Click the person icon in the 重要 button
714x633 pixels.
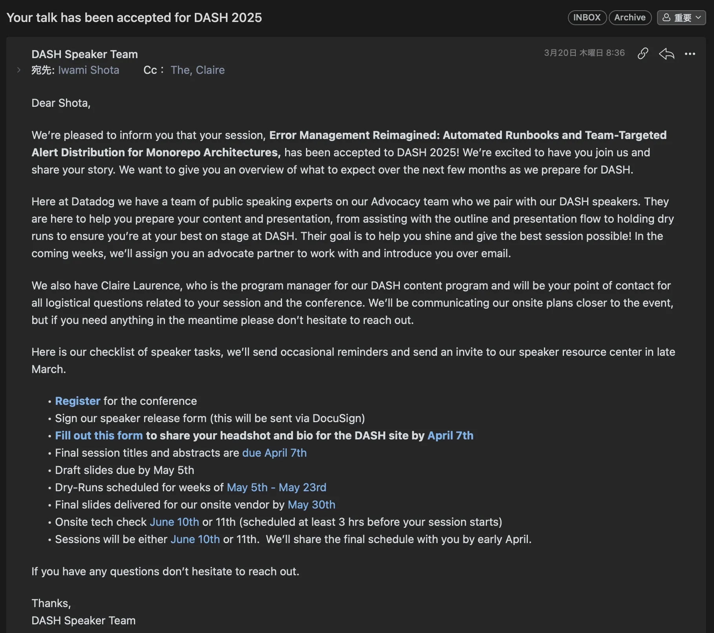tap(666, 18)
